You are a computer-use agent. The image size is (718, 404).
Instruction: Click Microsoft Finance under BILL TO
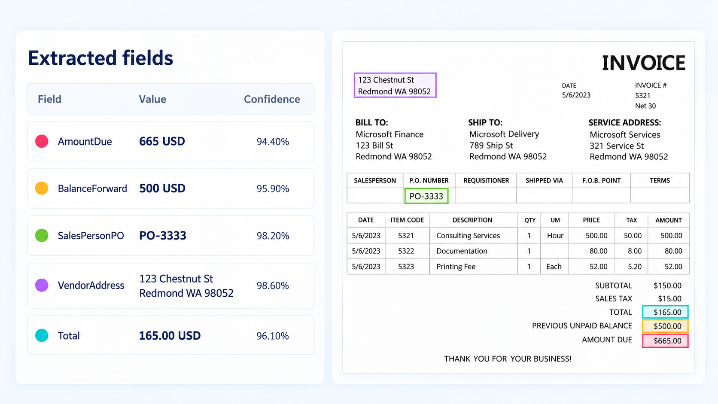pyautogui.click(x=389, y=134)
